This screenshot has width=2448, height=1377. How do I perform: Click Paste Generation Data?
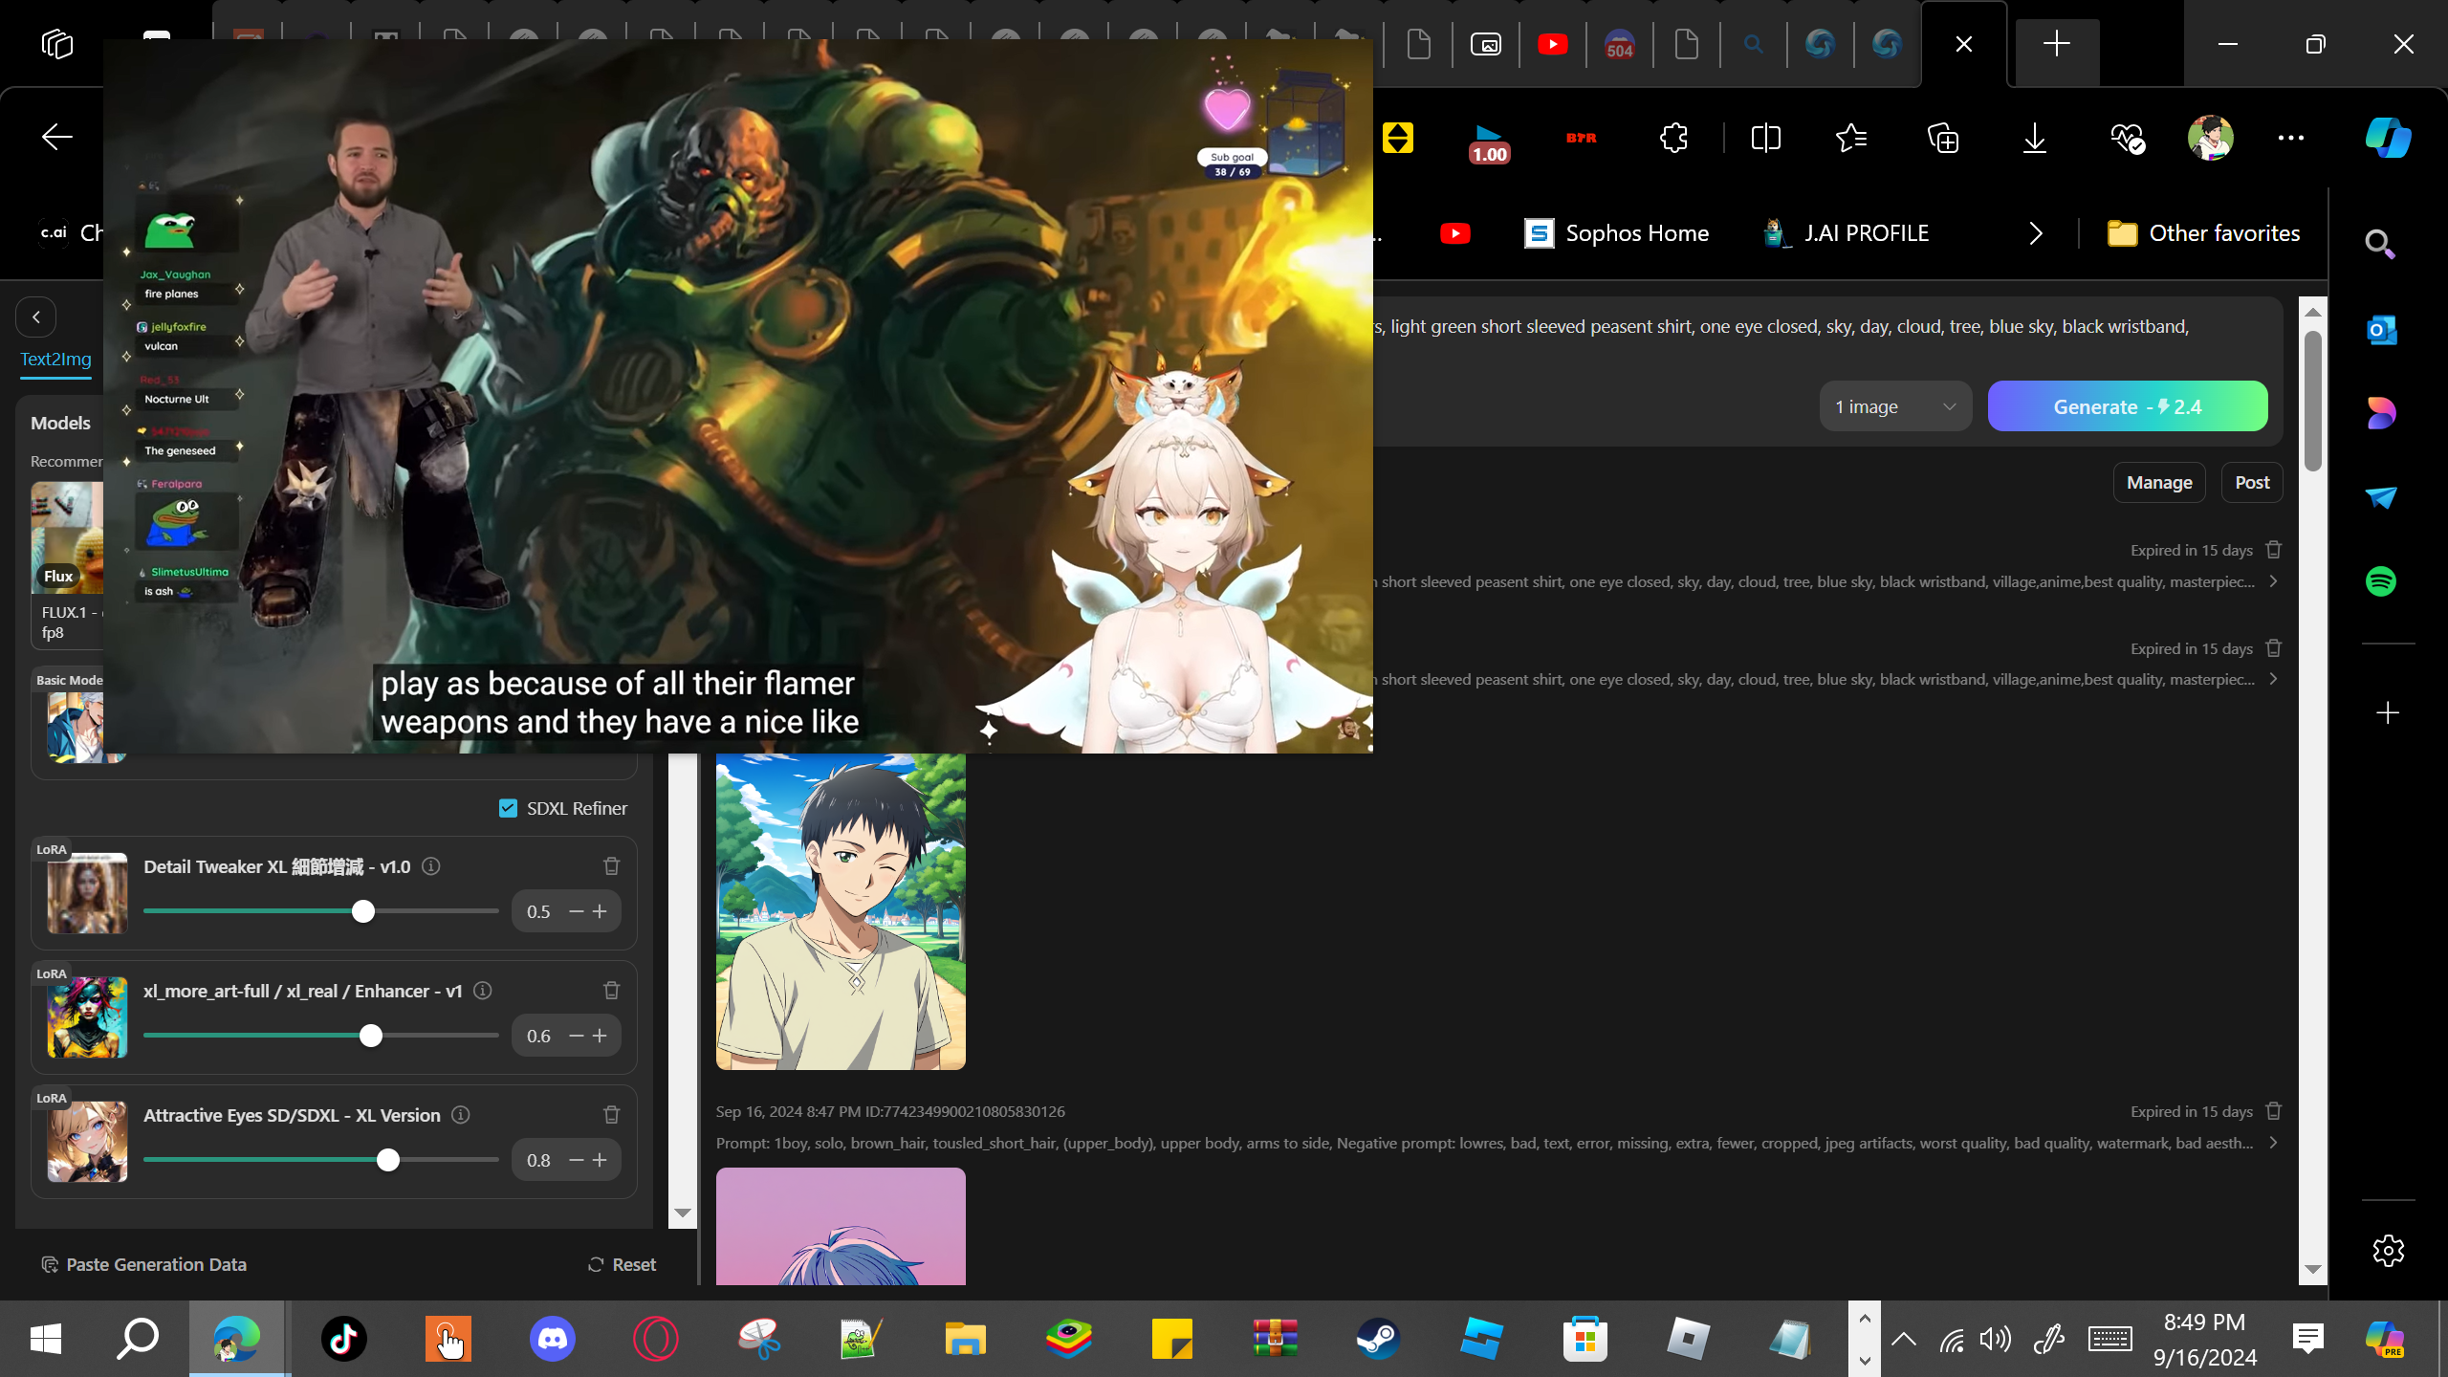click(x=143, y=1264)
